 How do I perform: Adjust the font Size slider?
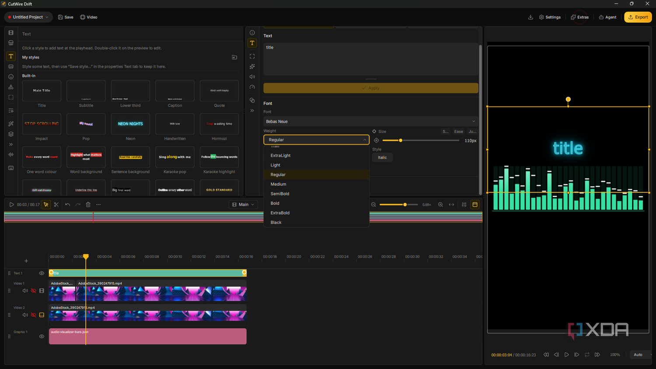pyautogui.click(x=420, y=140)
